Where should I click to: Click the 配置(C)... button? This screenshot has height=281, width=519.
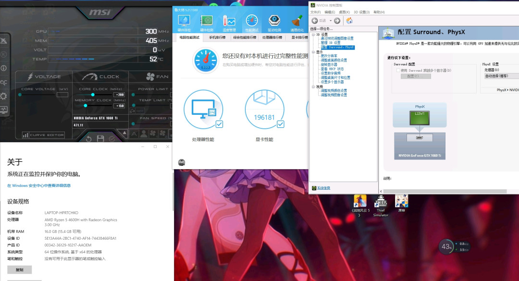pos(416,76)
